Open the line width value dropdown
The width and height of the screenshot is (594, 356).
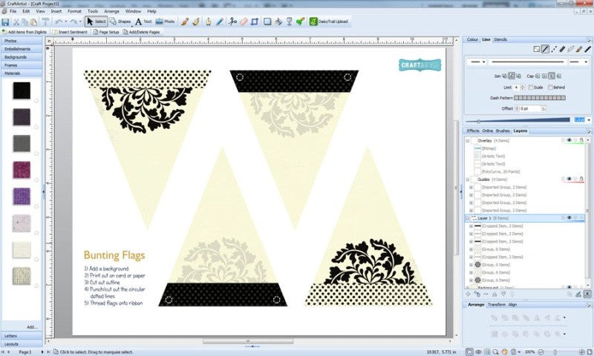588,120
